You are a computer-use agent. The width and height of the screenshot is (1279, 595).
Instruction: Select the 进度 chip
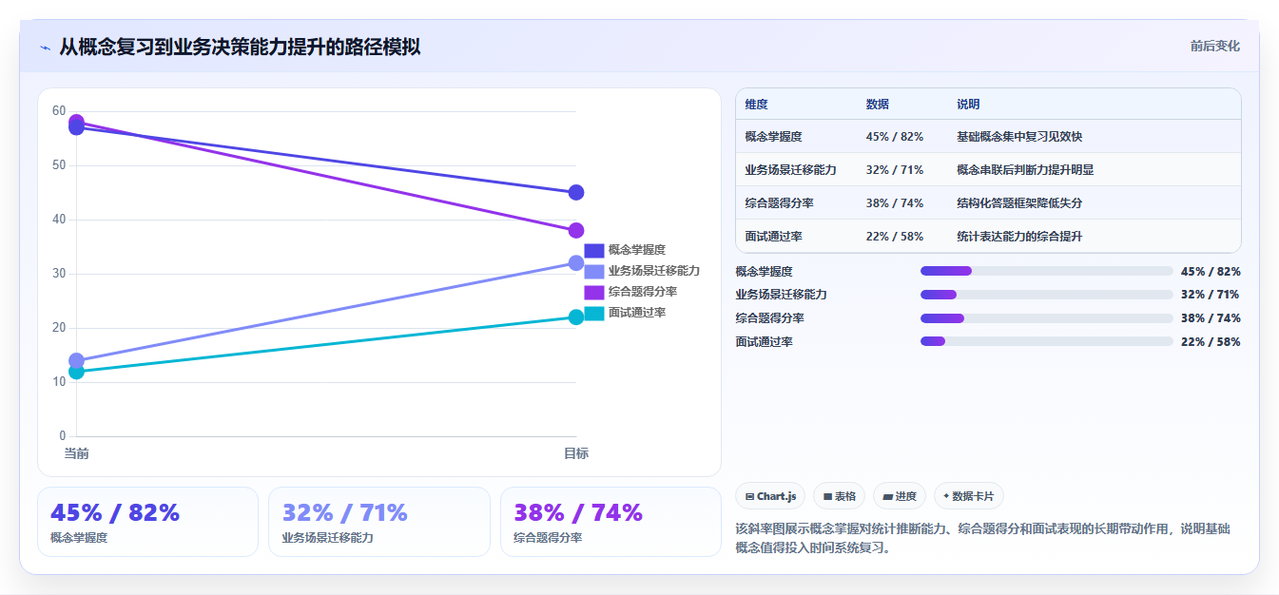point(899,496)
